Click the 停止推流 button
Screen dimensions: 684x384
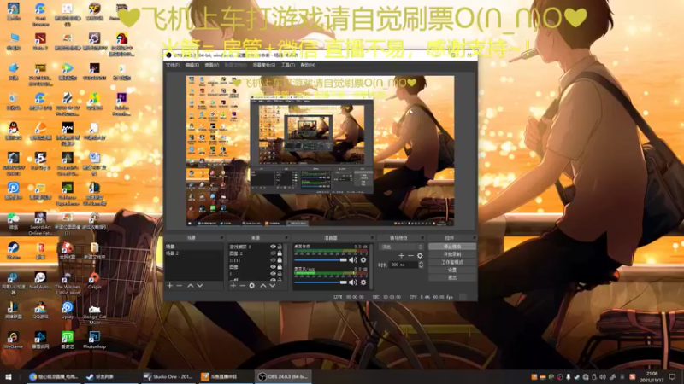point(452,247)
